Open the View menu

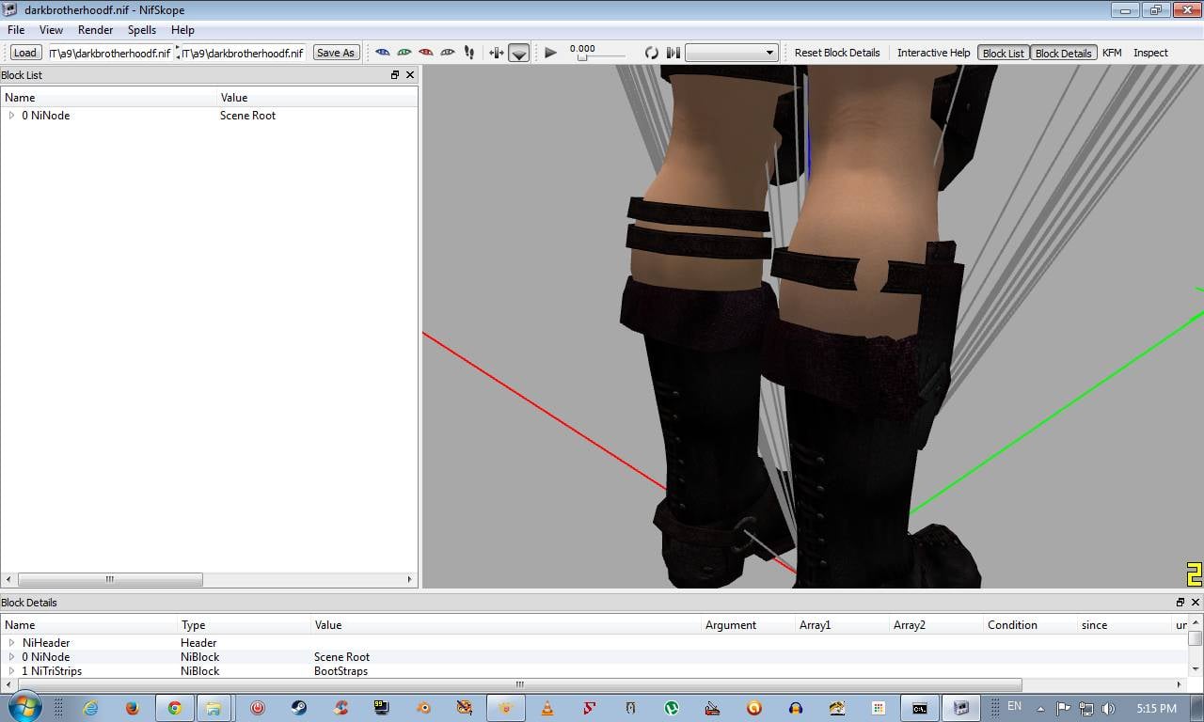(51, 30)
